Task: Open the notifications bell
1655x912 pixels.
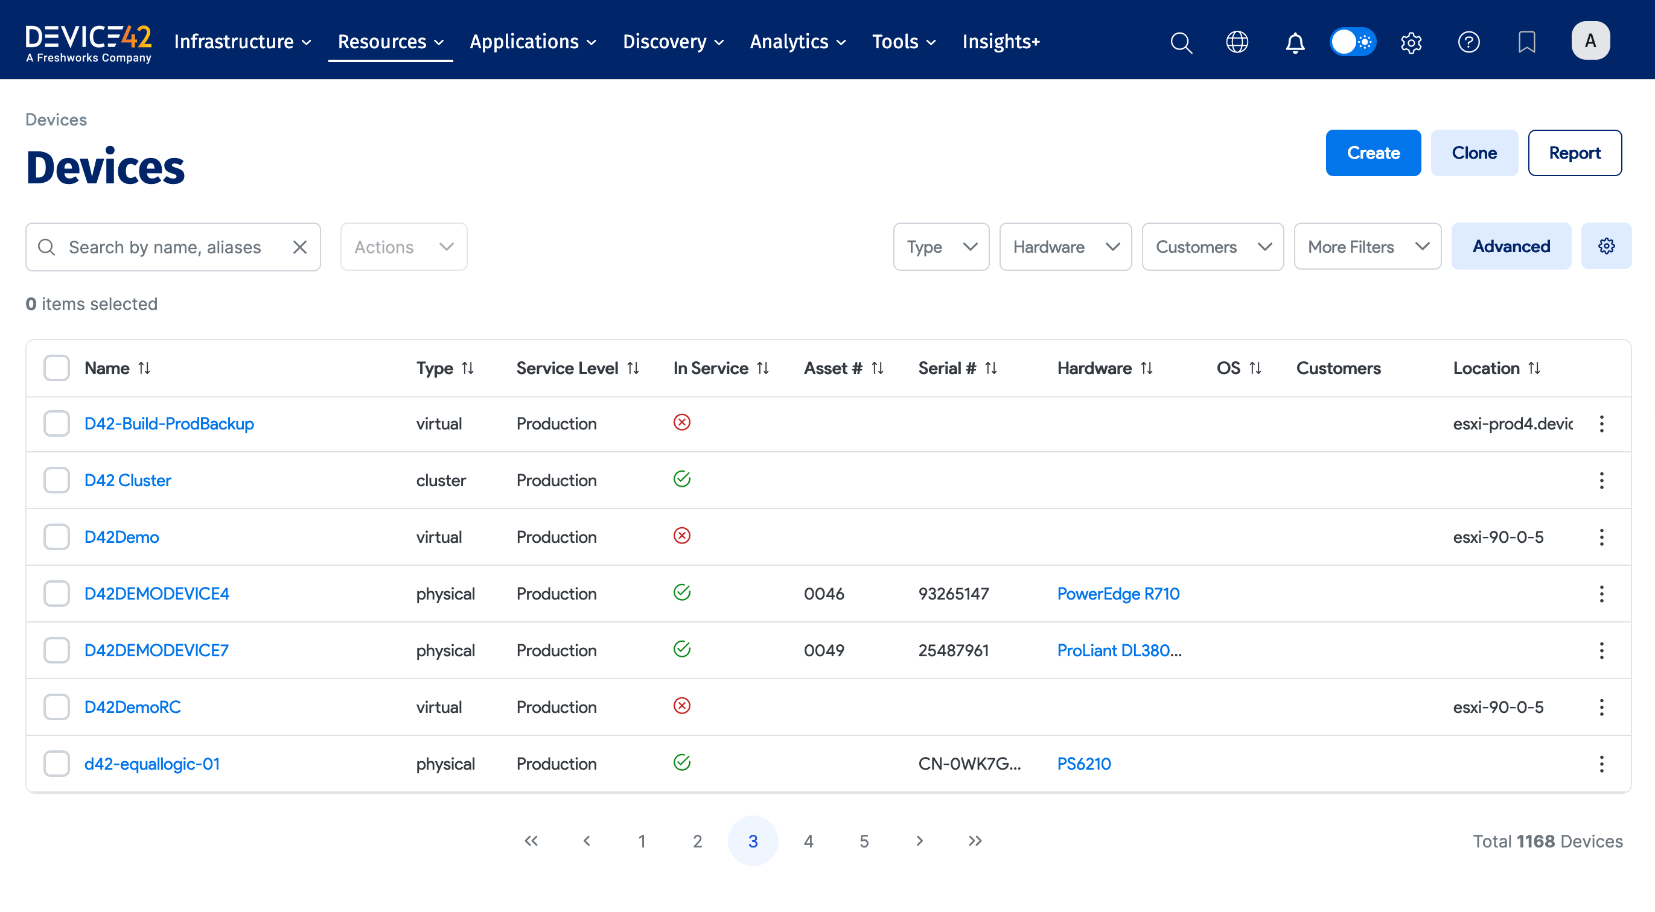Action: point(1295,42)
